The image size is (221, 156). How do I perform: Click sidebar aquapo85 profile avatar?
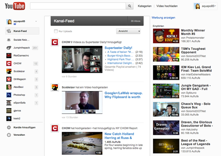[x=9, y=22]
